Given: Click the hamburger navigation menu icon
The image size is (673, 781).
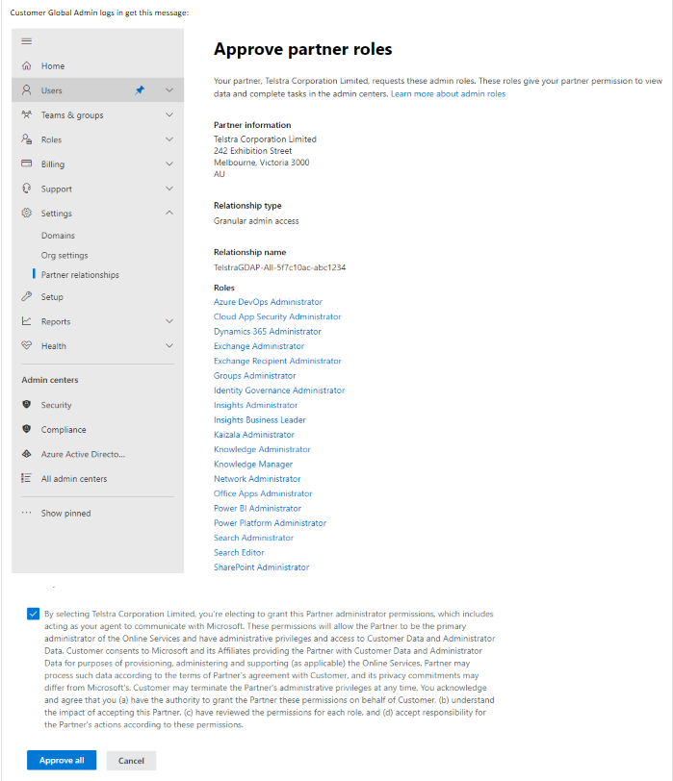Looking at the screenshot, I should coord(27,41).
